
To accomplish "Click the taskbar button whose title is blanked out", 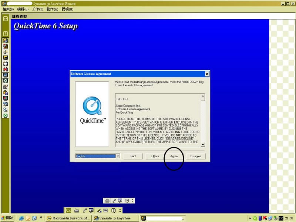I will [x=163, y=218].
